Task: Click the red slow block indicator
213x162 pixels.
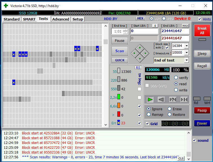Action: tap(118, 114)
